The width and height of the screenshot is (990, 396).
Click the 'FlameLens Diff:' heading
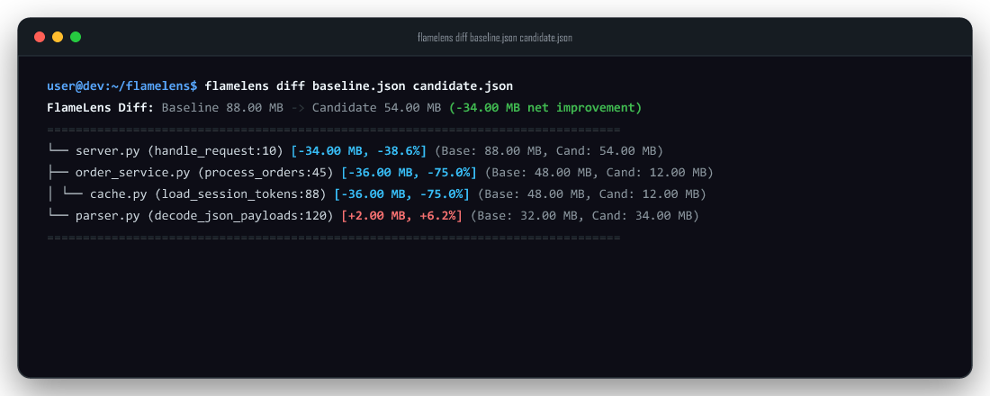pos(101,107)
